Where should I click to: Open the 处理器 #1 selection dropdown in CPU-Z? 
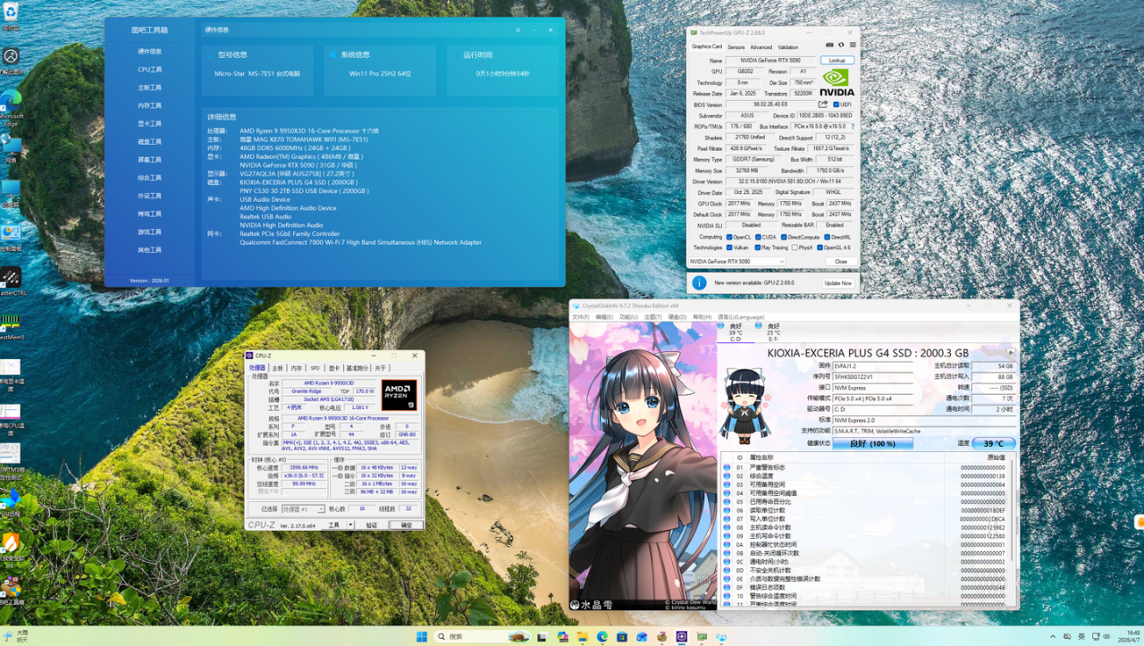pyautogui.click(x=302, y=508)
